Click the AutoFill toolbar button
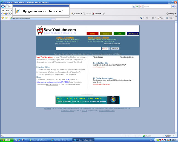 click(x=87, y=14)
